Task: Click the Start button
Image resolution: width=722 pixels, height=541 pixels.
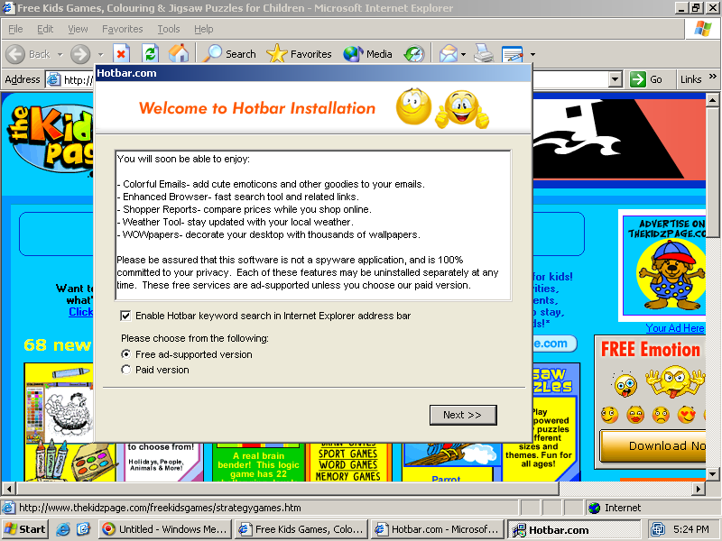Action: click(x=25, y=529)
